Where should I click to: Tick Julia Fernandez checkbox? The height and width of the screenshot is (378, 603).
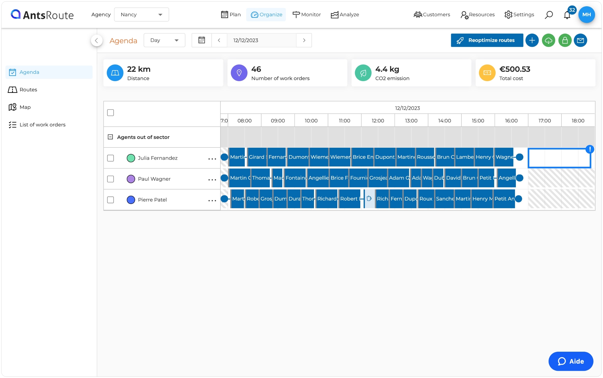click(x=111, y=158)
